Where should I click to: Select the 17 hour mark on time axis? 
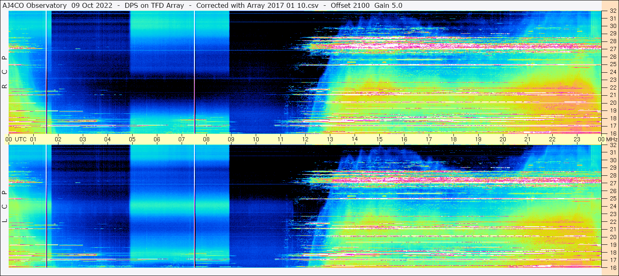pyautogui.click(x=429, y=139)
